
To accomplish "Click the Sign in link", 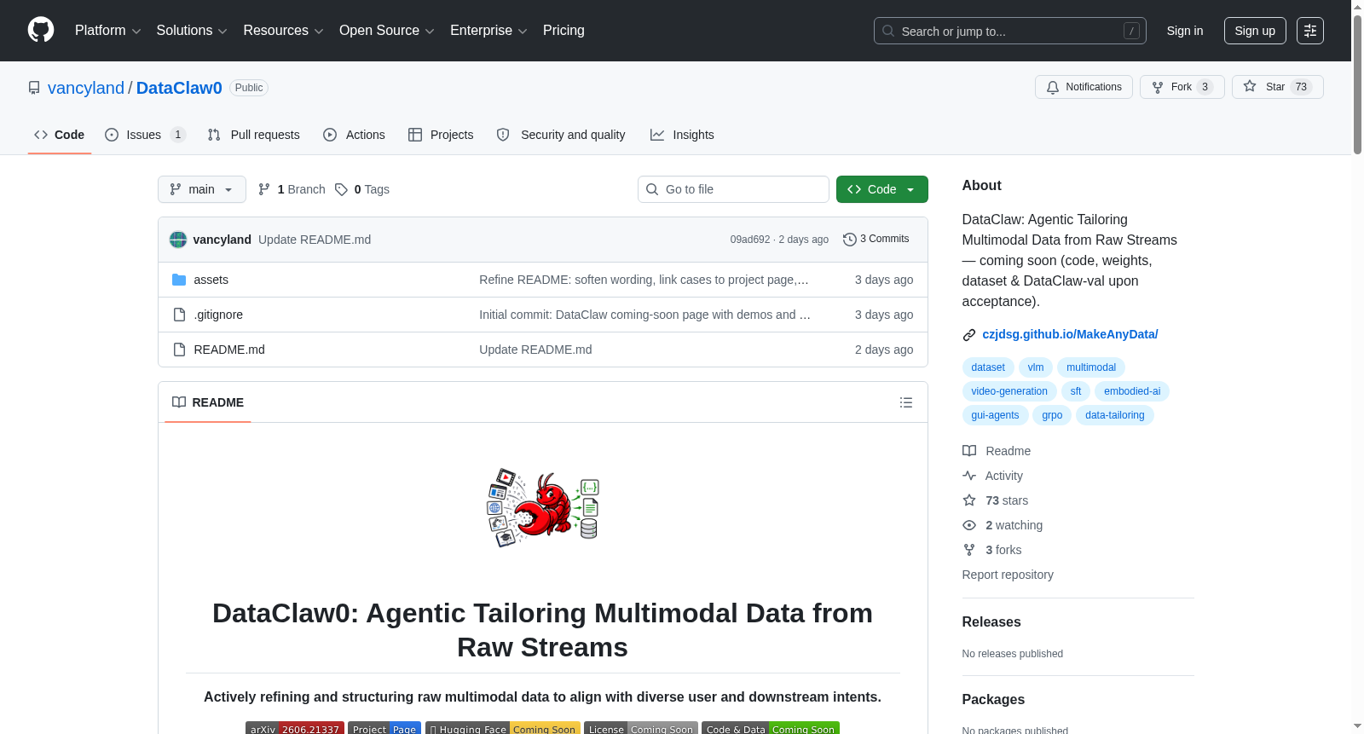I will (1185, 31).
